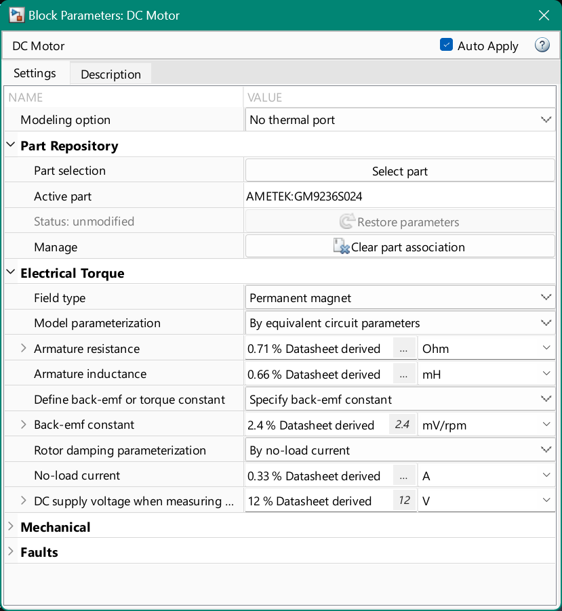Open the Modeling option dropdown

click(x=399, y=120)
